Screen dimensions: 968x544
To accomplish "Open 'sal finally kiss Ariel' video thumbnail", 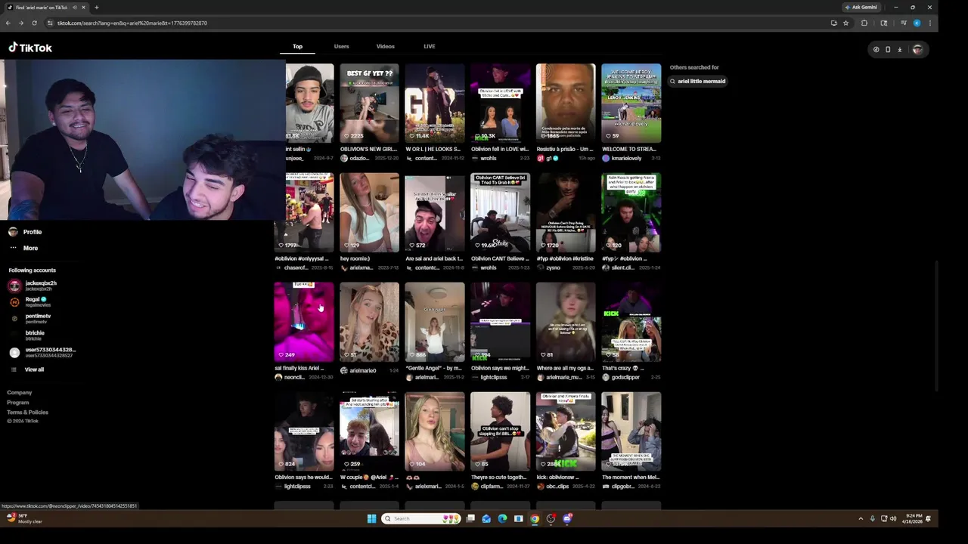I will (x=304, y=322).
